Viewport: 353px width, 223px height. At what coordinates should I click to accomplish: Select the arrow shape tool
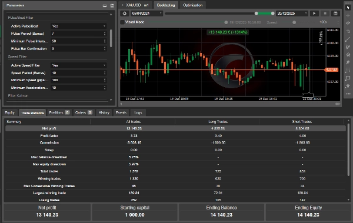pyautogui.click(x=348, y=86)
